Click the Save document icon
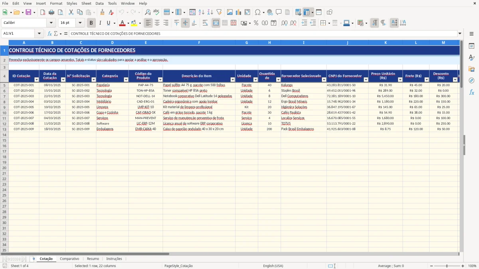This screenshot has height=269, width=479. point(28,12)
